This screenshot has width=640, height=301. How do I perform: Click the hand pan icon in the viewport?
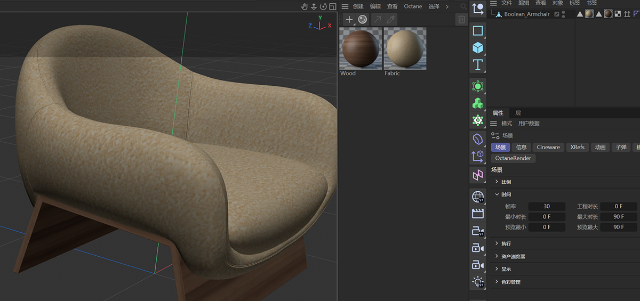305,6
